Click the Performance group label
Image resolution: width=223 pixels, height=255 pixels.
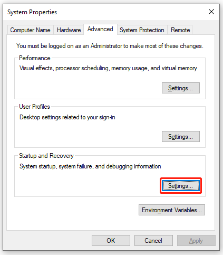pos(35,58)
